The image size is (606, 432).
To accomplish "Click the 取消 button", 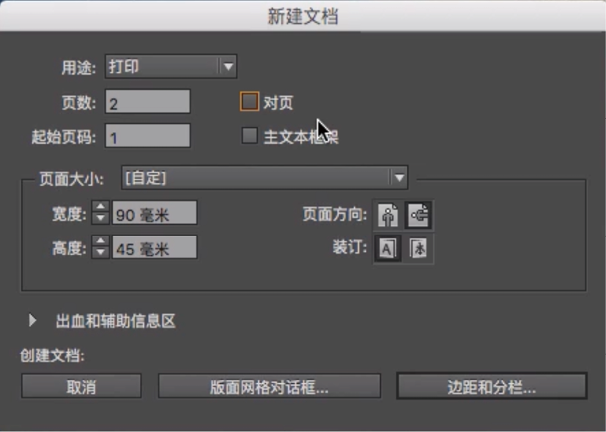I will pyautogui.click(x=81, y=387).
